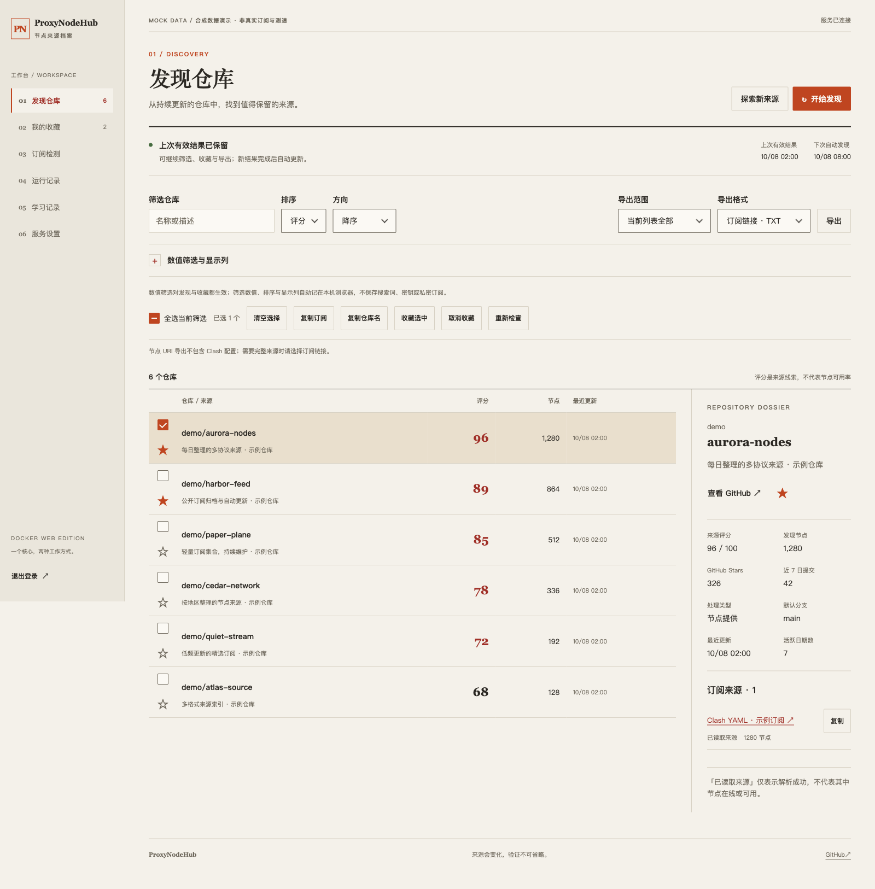Viewport: 875px width, 889px height.
Task: Open 服务设置 in the sidebar
Action: coord(62,234)
